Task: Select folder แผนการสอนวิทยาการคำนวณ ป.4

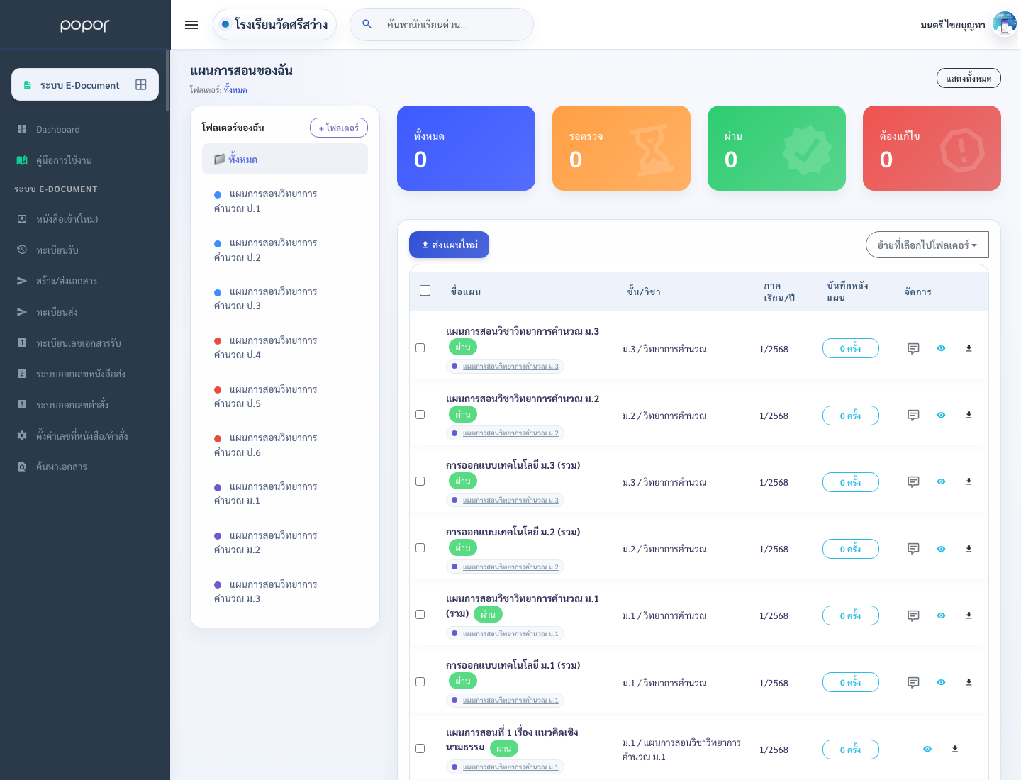Action: pyautogui.click(x=285, y=347)
